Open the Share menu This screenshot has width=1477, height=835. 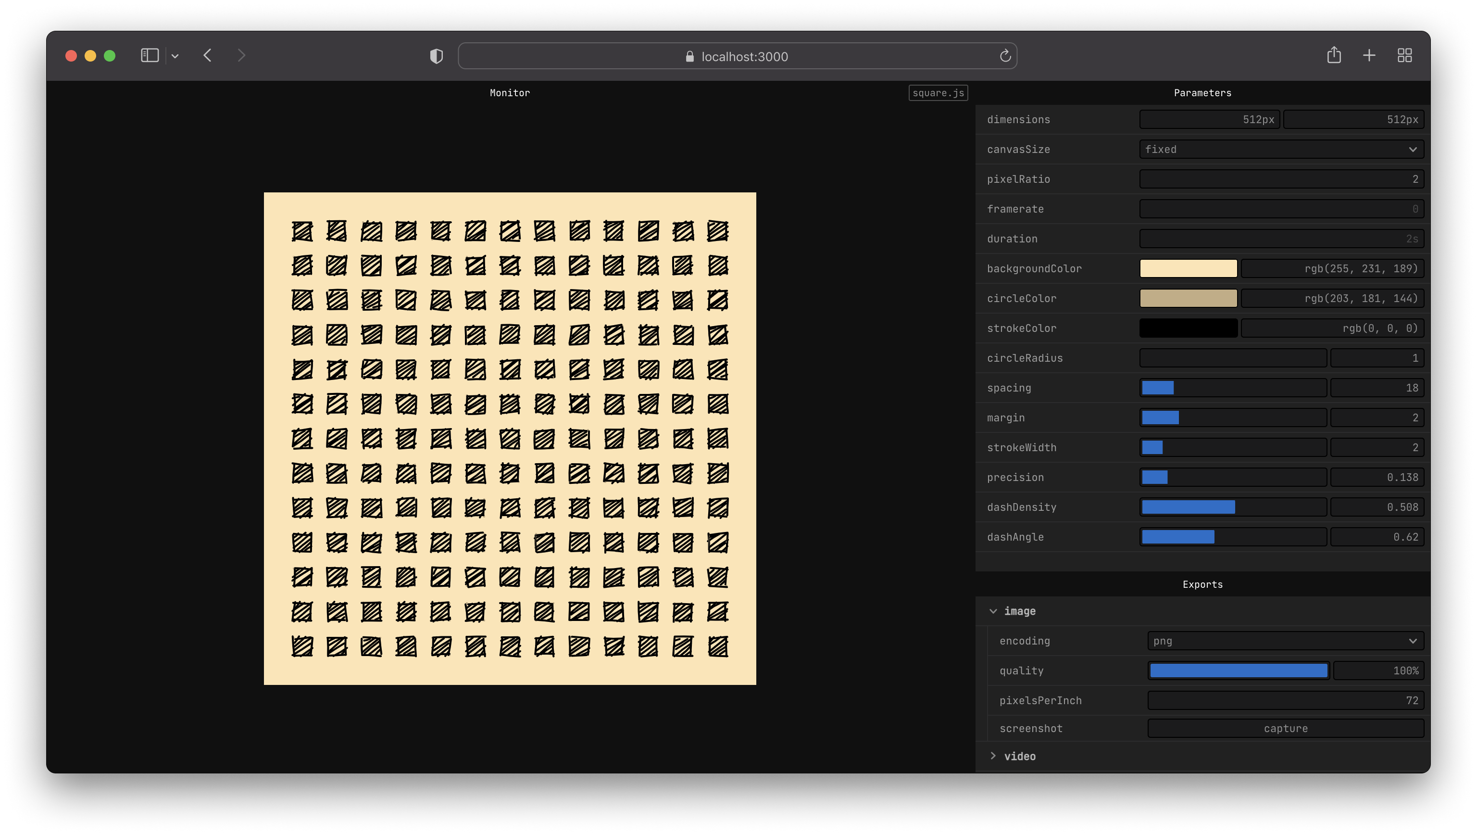coord(1334,55)
